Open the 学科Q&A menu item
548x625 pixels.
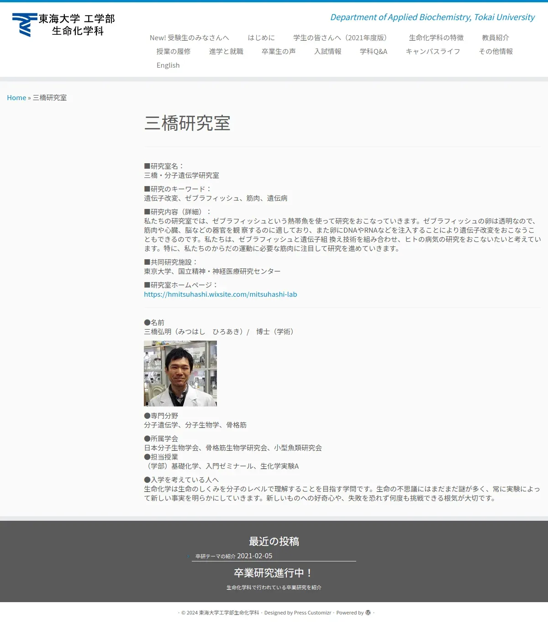pos(374,52)
